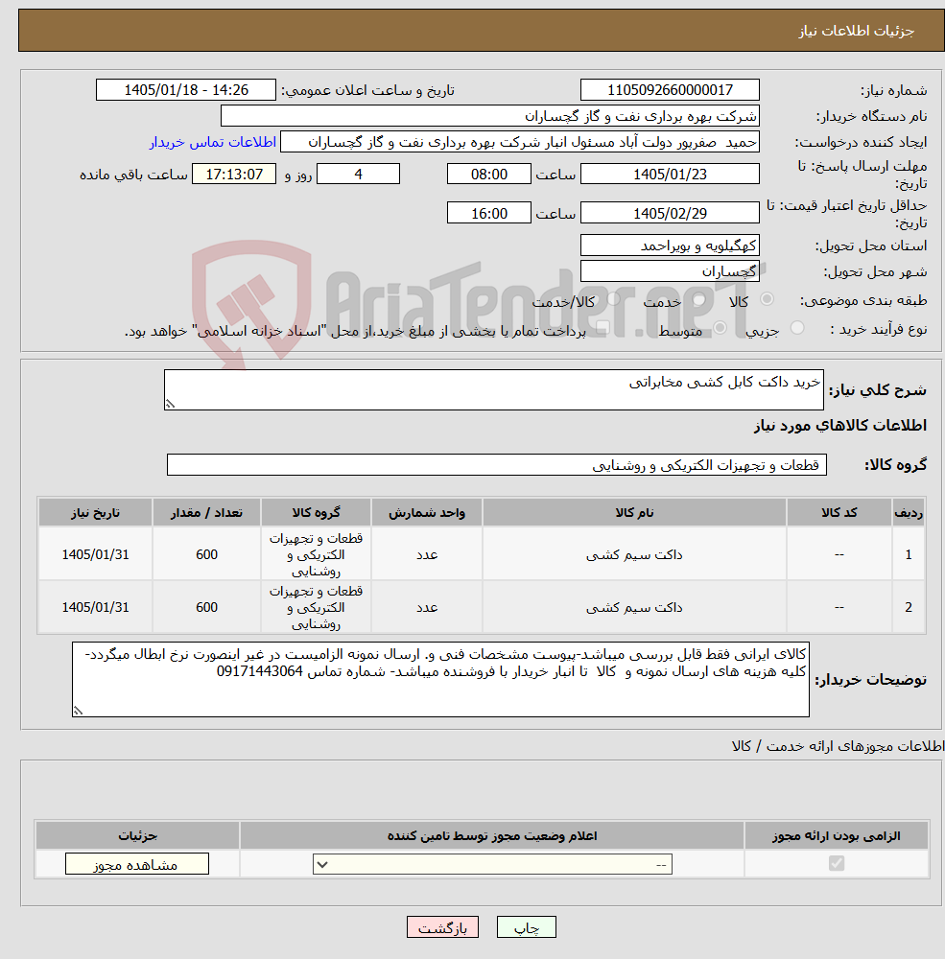The image size is (945, 959).
Task: Select the جزیی purchase type radio
Action: [x=797, y=328]
